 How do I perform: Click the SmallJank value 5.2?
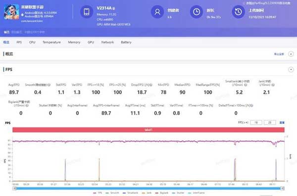239,92
